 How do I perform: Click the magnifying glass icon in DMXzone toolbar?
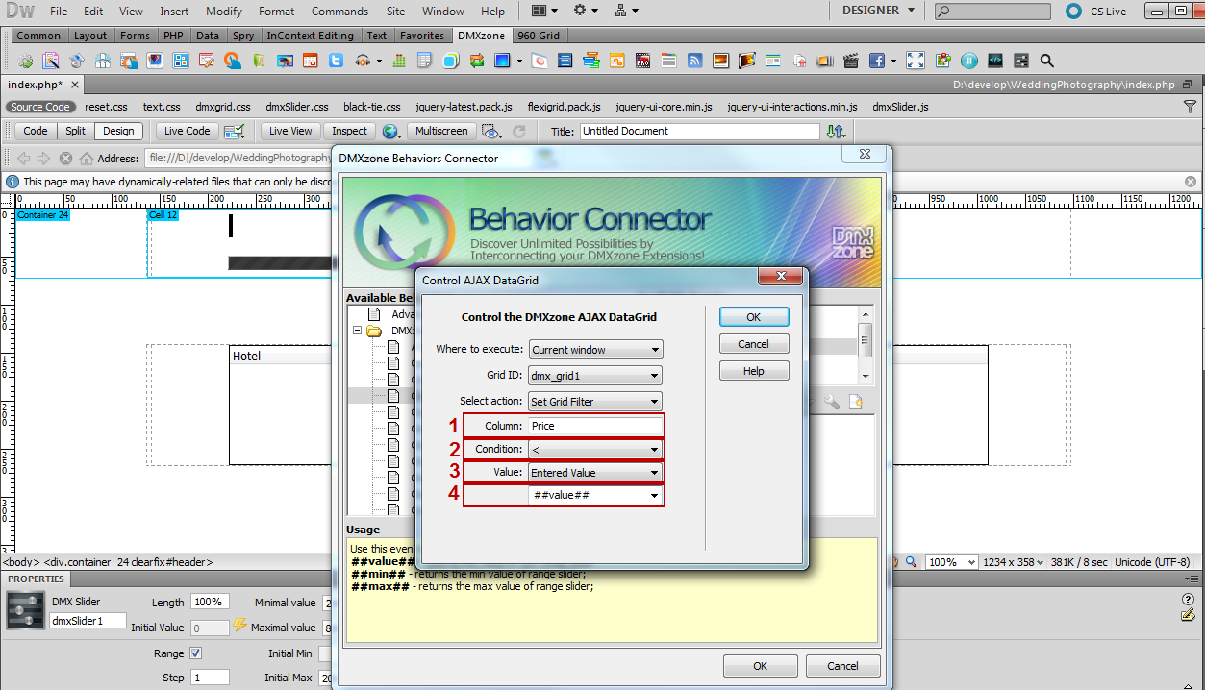click(1046, 61)
